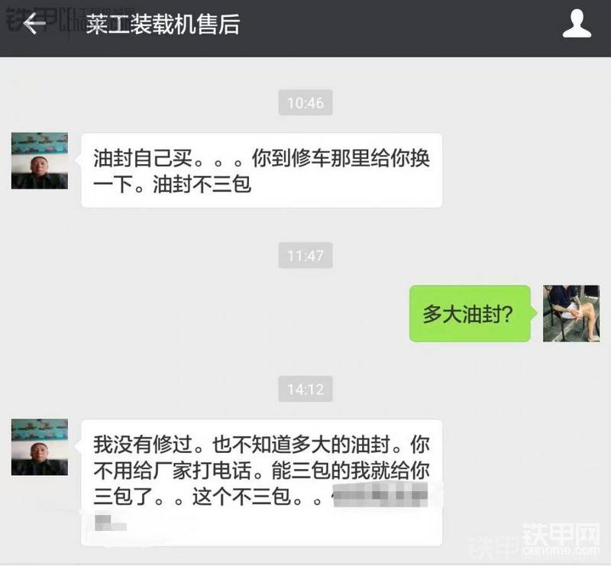Tap the 14:12 timestamp label
This screenshot has height=566, width=611.
305,389
